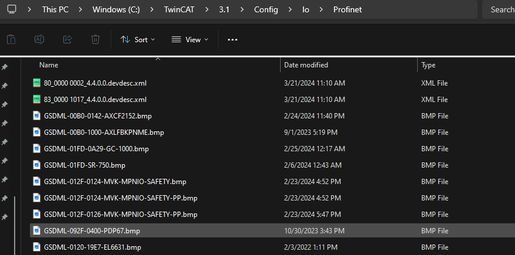Click date 10/30/2023 3:43 PM
Screen dimensions: 515x255
[x=314, y=231]
